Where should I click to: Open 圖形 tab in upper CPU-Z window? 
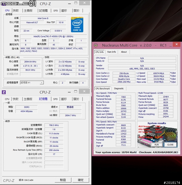64,11
